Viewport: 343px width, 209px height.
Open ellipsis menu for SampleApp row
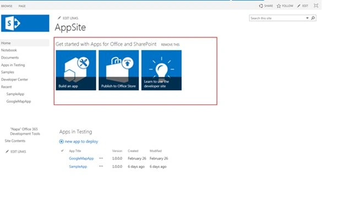[x=101, y=166]
